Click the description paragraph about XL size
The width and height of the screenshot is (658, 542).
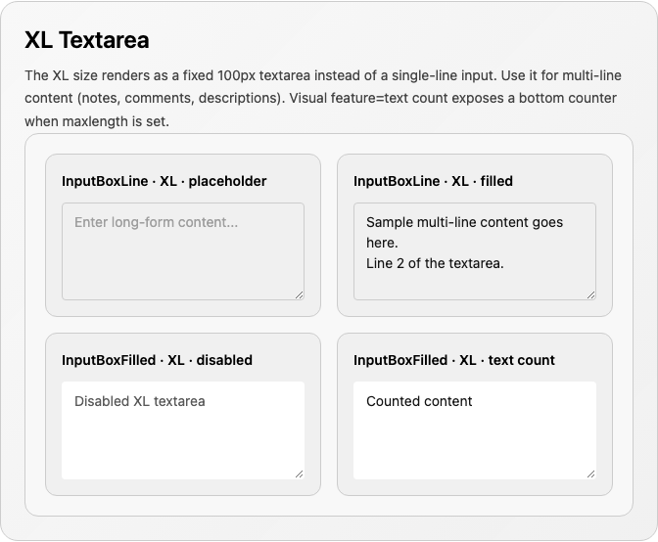click(x=323, y=99)
